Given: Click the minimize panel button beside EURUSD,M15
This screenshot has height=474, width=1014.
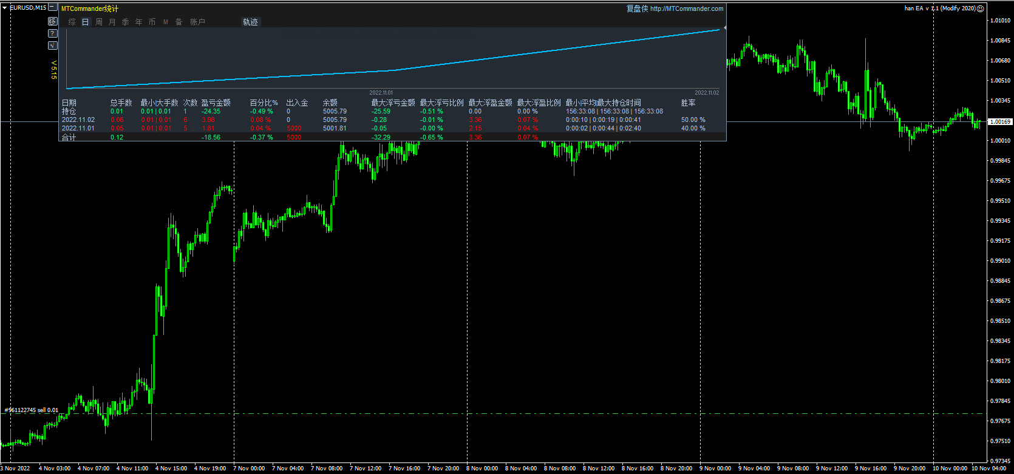Looking at the screenshot, I should [53, 8].
